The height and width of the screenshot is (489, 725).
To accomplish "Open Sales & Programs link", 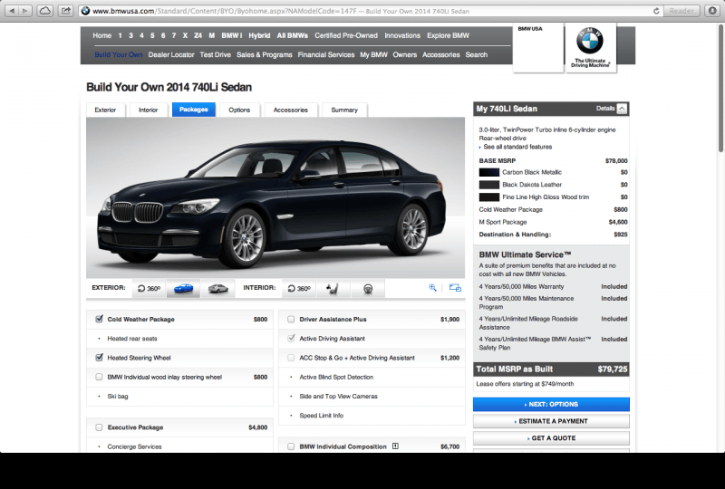I will tap(265, 54).
